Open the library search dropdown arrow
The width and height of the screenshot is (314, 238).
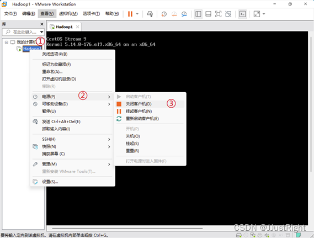pyautogui.click(x=41, y=32)
